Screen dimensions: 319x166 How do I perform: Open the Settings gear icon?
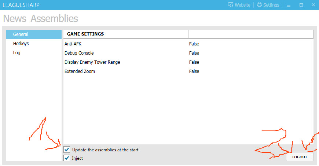259,5
